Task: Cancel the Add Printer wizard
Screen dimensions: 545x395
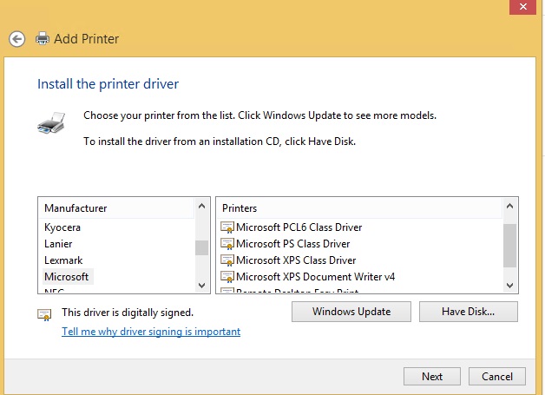Action: [497, 377]
